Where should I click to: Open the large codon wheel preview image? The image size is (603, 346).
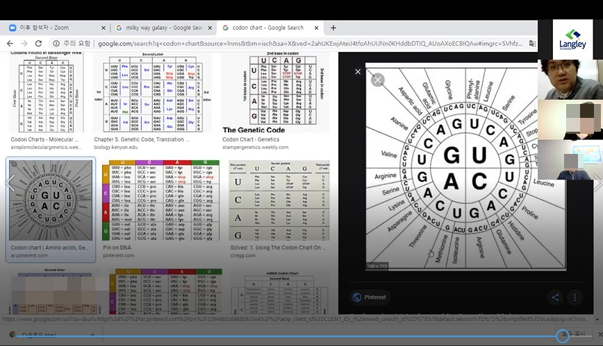coord(465,166)
